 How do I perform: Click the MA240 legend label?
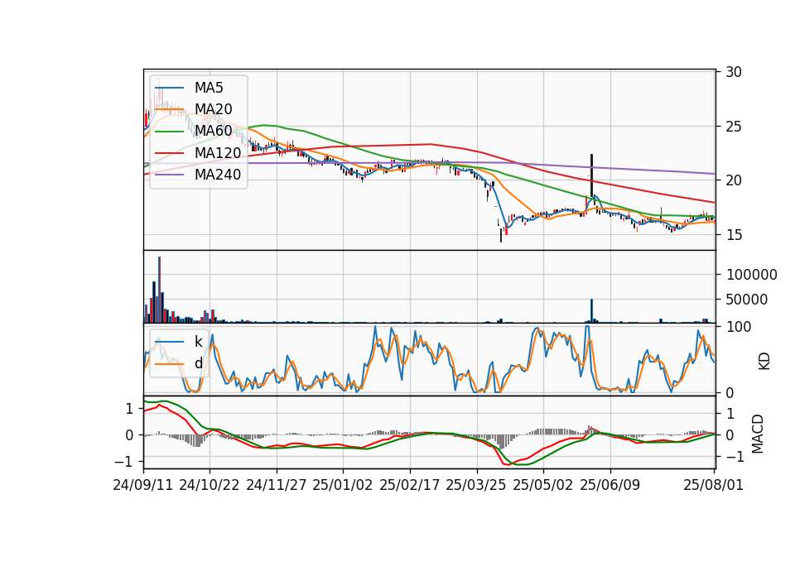pyautogui.click(x=218, y=175)
